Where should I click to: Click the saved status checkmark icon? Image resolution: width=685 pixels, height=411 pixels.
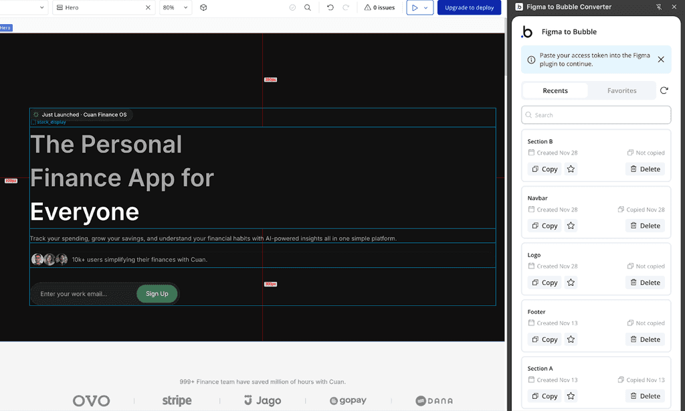point(293,7)
